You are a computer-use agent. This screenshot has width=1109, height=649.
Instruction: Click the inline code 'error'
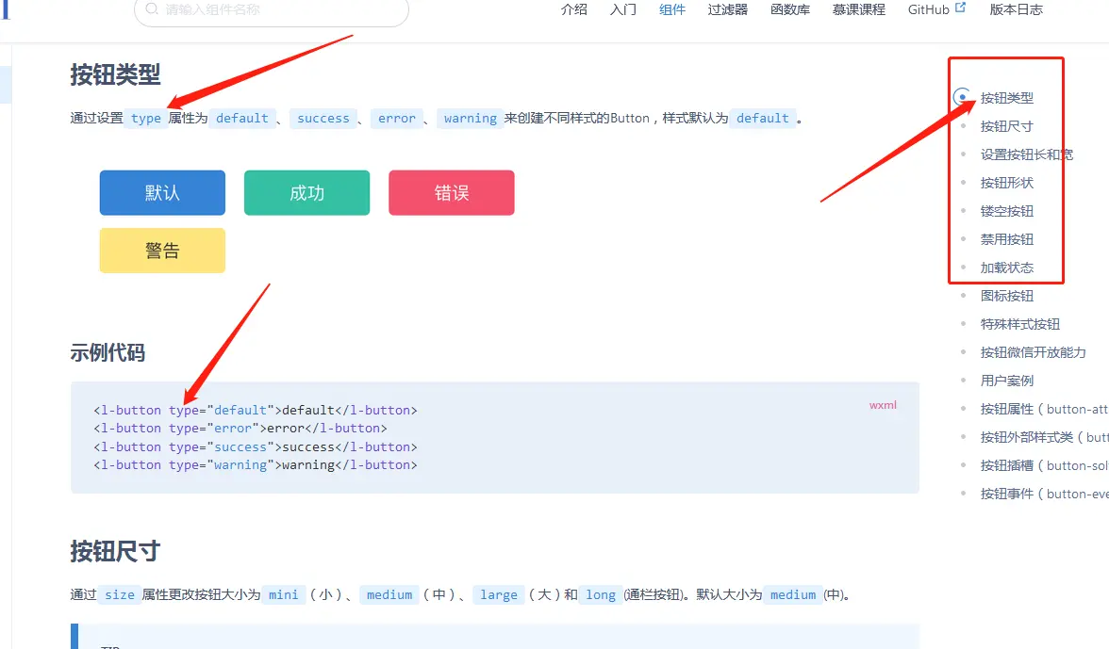397,118
